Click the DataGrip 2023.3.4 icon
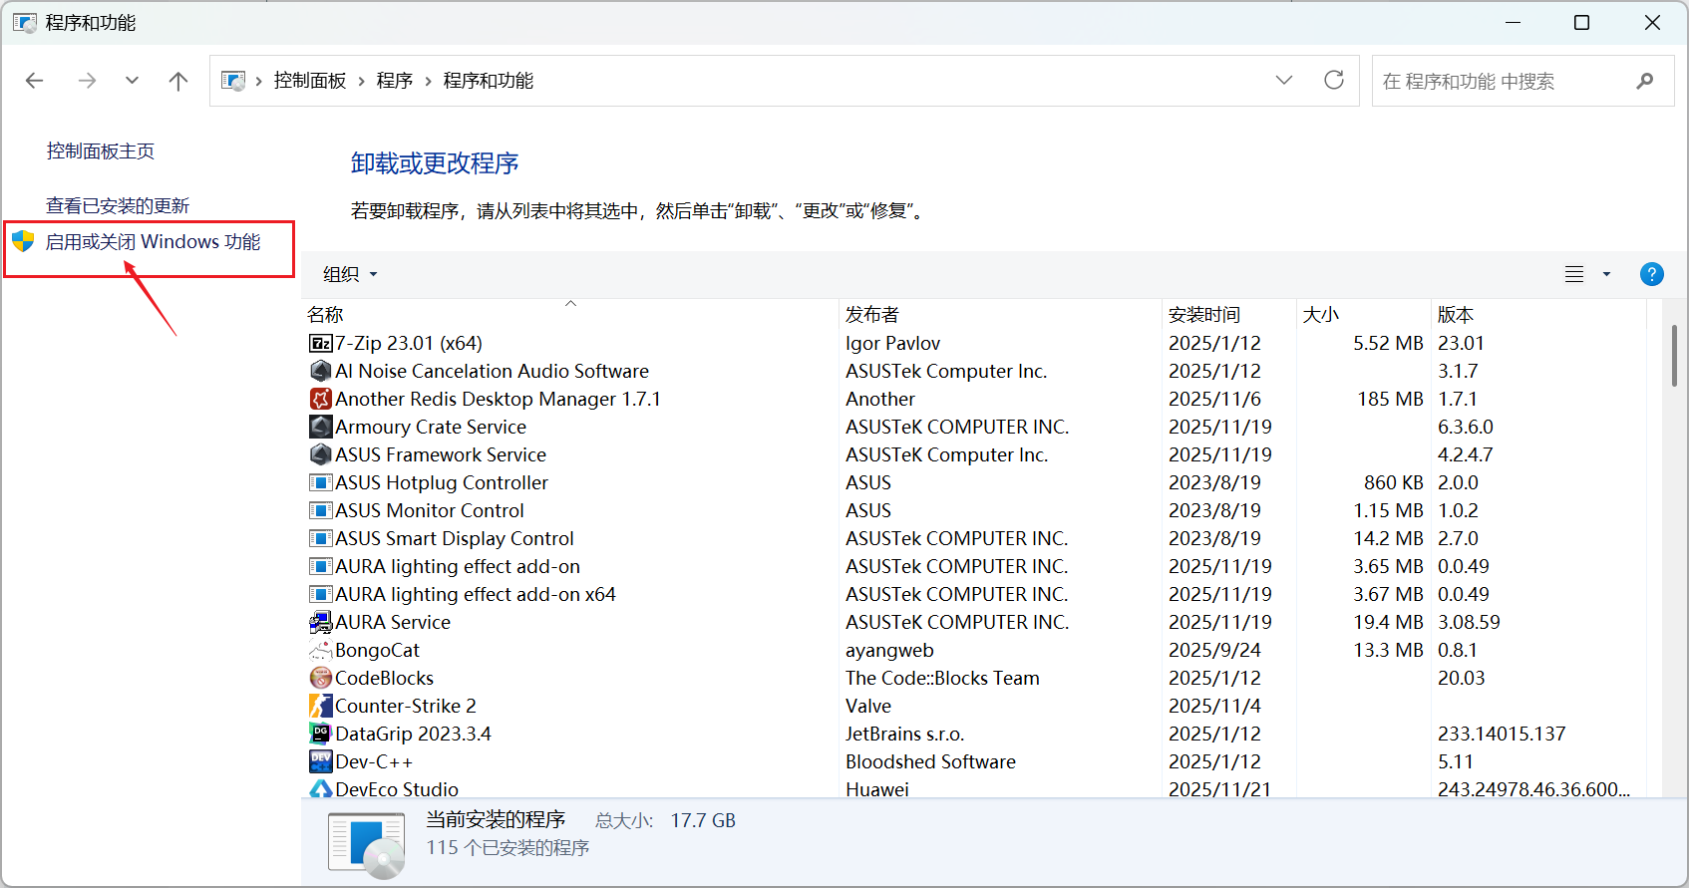The height and width of the screenshot is (888, 1689). coord(320,734)
